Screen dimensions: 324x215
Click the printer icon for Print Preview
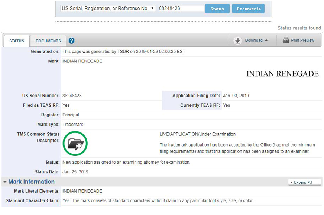286,40
